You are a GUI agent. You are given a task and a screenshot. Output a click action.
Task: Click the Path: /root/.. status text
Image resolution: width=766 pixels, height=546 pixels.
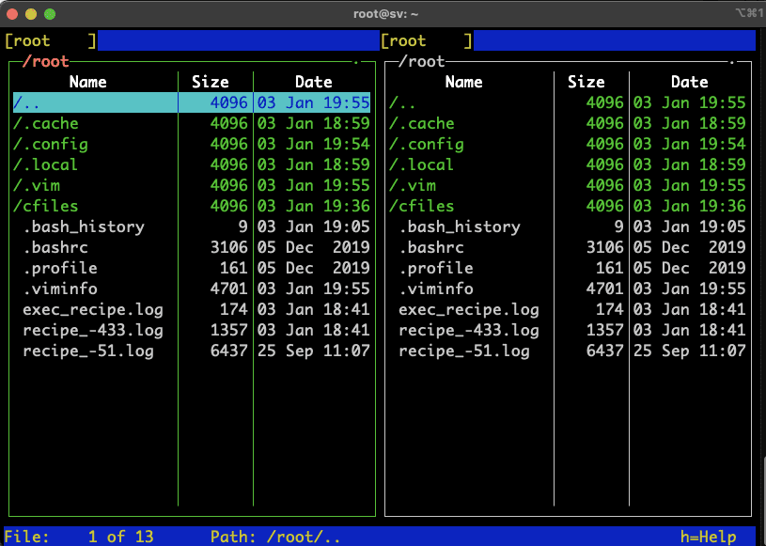pyautogui.click(x=275, y=537)
